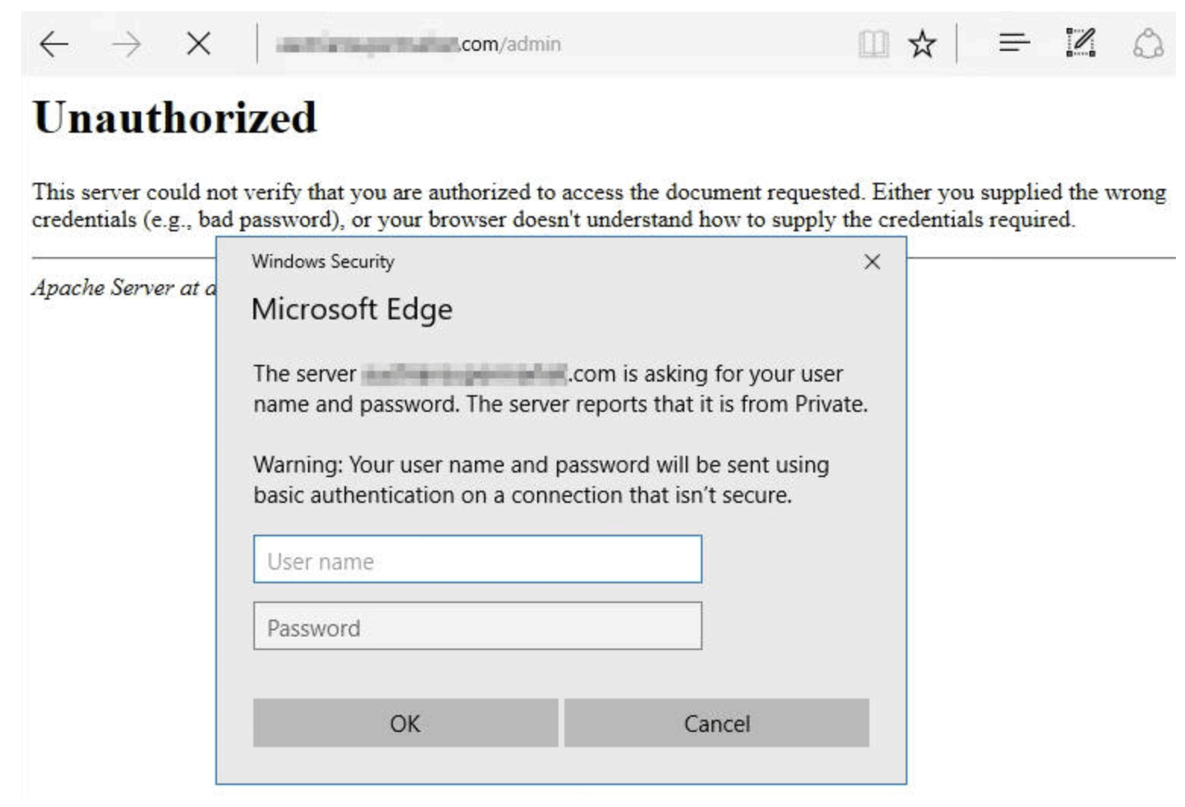The image size is (1185, 807).
Task: Go back using the back arrow
Action: (54, 44)
